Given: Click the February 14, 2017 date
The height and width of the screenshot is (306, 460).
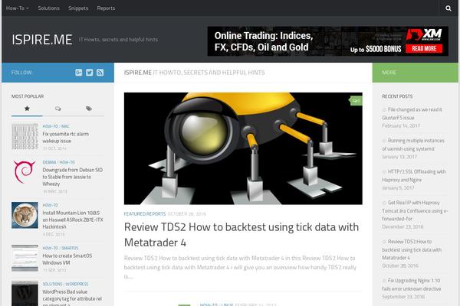Looking at the screenshot, I should tap(401, 125).
